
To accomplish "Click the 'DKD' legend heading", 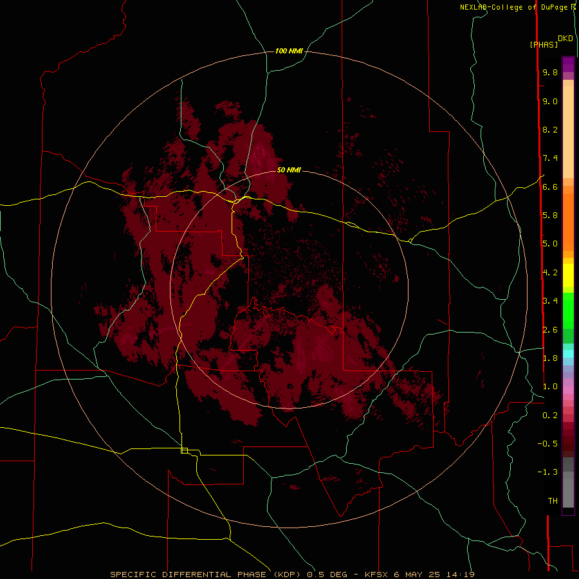I will pyautogui.click(x=565, y=39).
